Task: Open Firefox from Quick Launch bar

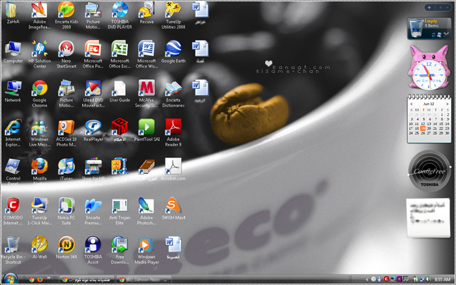Action: [x=40, y=280]
